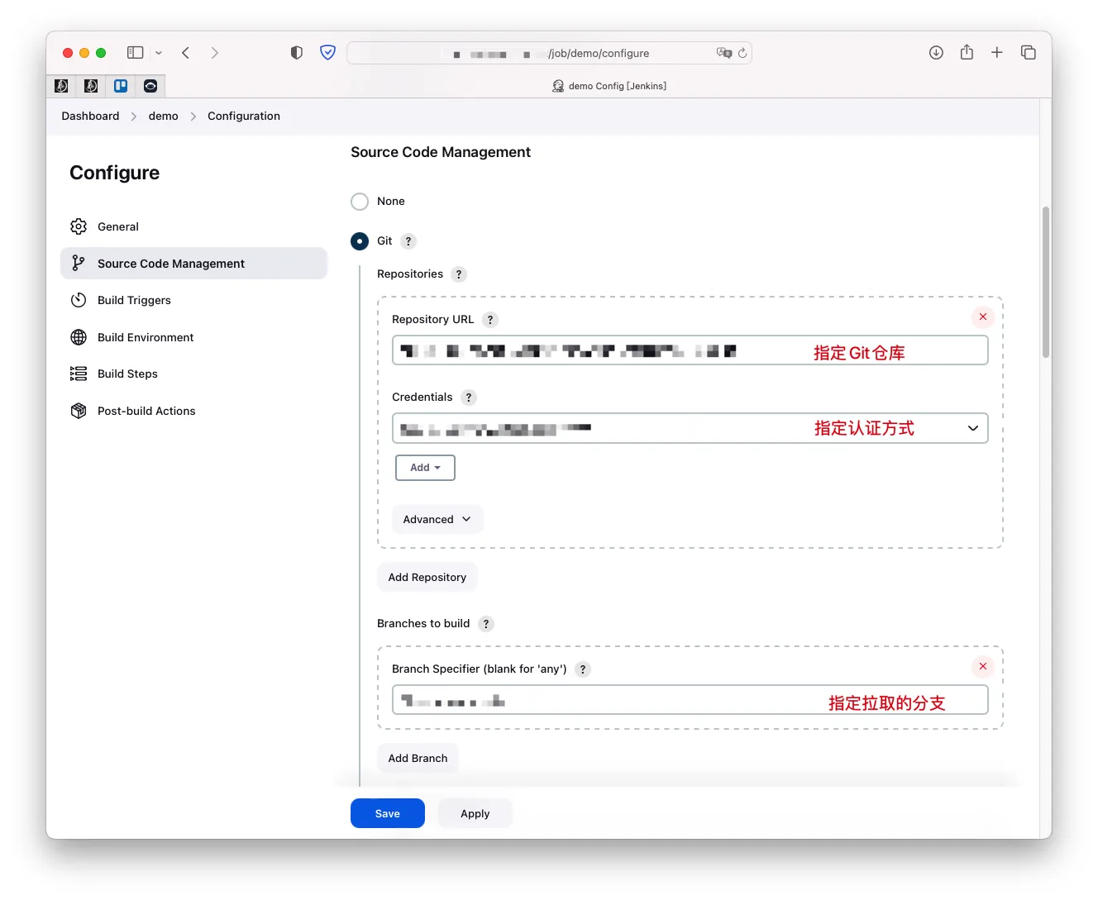Expand the Add credentials dropdown button
The height and width of the screenshot is (900, 1098).
point(425,468)
